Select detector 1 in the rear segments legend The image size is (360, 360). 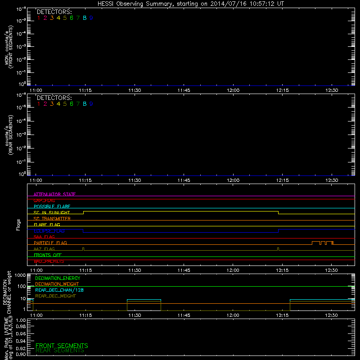(x=39, y=104)
